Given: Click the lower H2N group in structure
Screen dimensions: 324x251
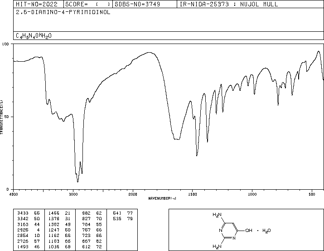Looking at the screenshot, I should pos(217,246).
